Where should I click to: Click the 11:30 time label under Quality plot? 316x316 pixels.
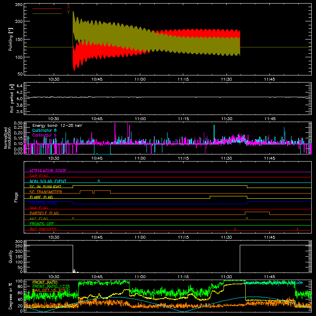(226, 277)
